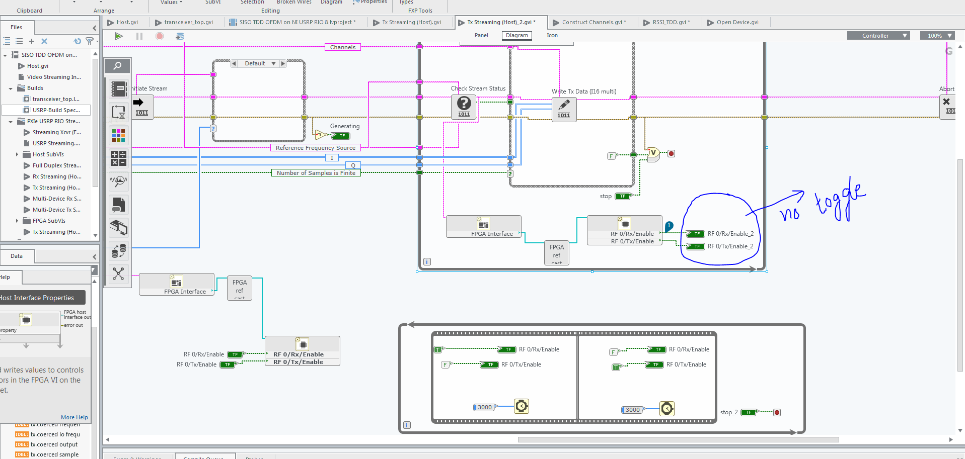Open the Program Flow palette notebook icon
This screenshot has width=965, height=459.
pos(118,89)
